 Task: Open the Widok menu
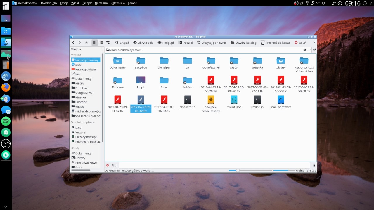(75, 3)
